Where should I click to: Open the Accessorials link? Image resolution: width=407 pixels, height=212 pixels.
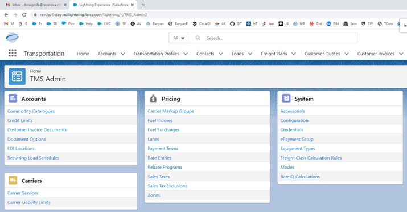[x=293, y=111]
